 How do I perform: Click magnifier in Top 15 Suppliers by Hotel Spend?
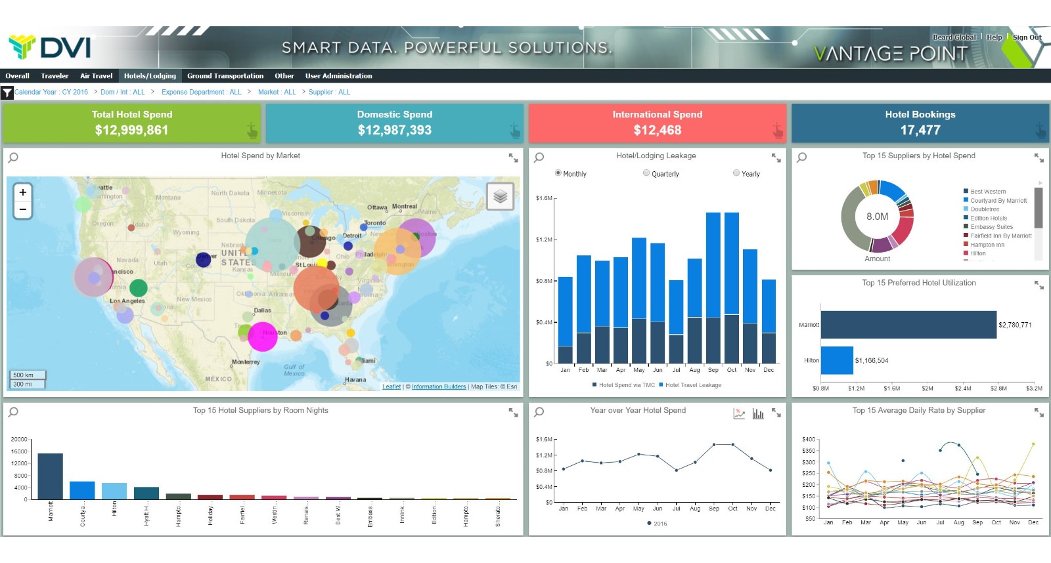tap(802, 157)
